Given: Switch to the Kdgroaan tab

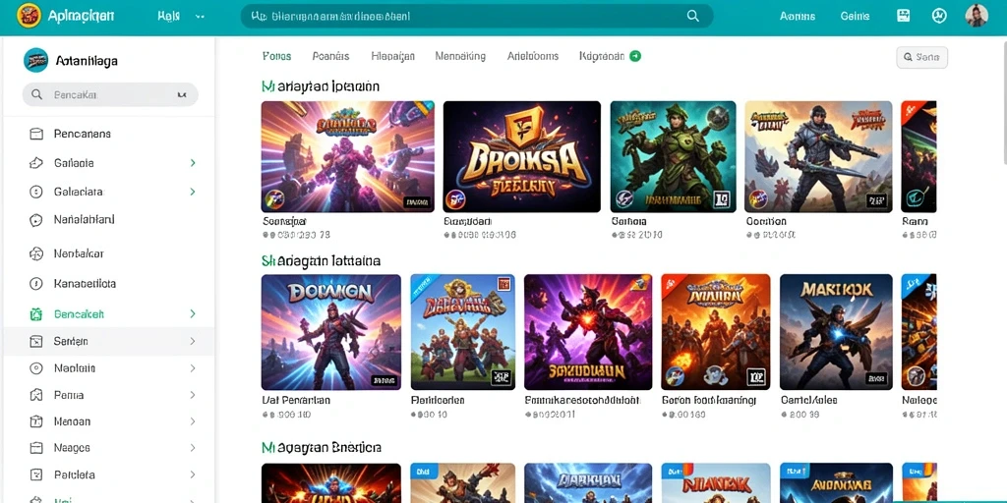Looking at the screenshot, I should [x=602, y=56].
